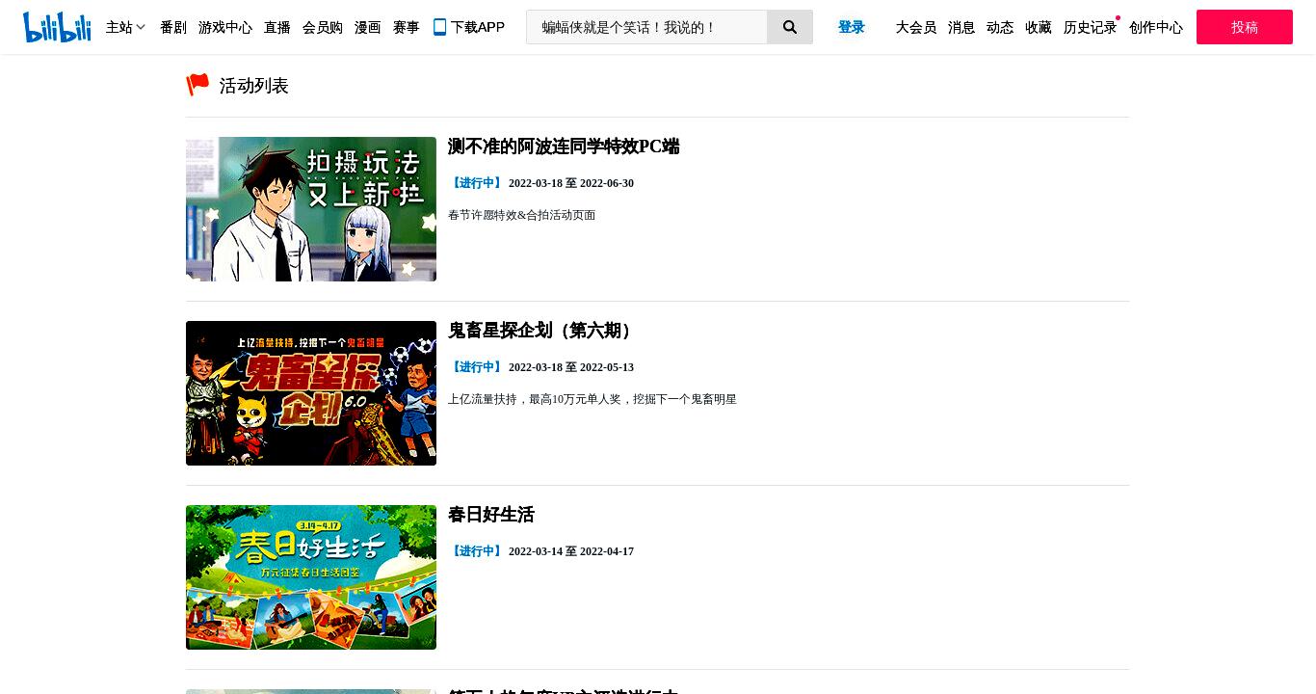Click date range 2022-03-18 至 2022-06-30

click(571, 183)
